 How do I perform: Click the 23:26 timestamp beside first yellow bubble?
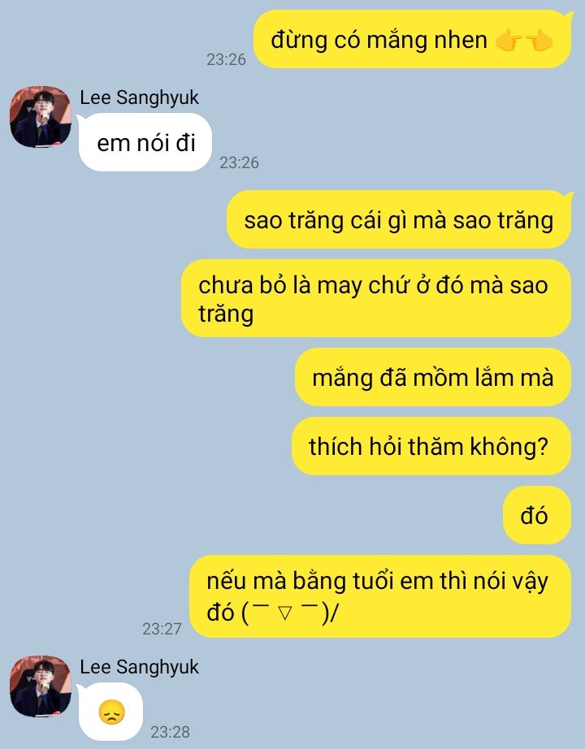(x=226, y=59)
